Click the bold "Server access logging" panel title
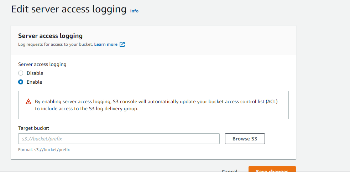 [x=50, y=36]
